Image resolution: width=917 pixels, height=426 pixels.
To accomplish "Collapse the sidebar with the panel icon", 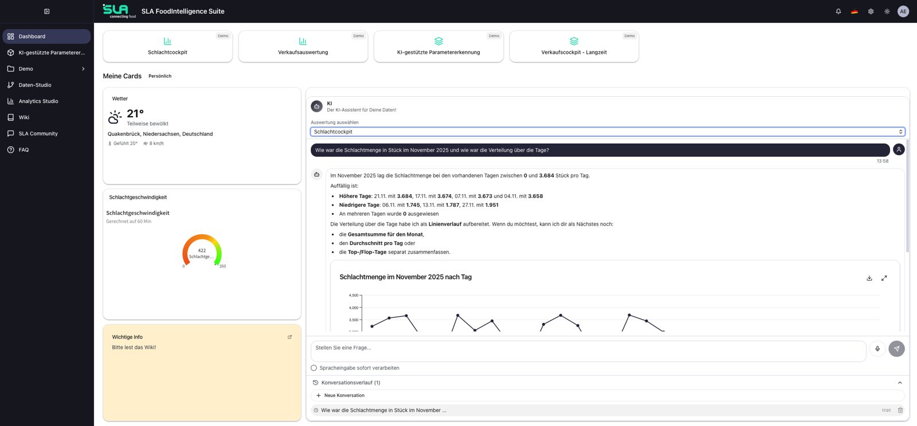I will click(x=47, y=11).
